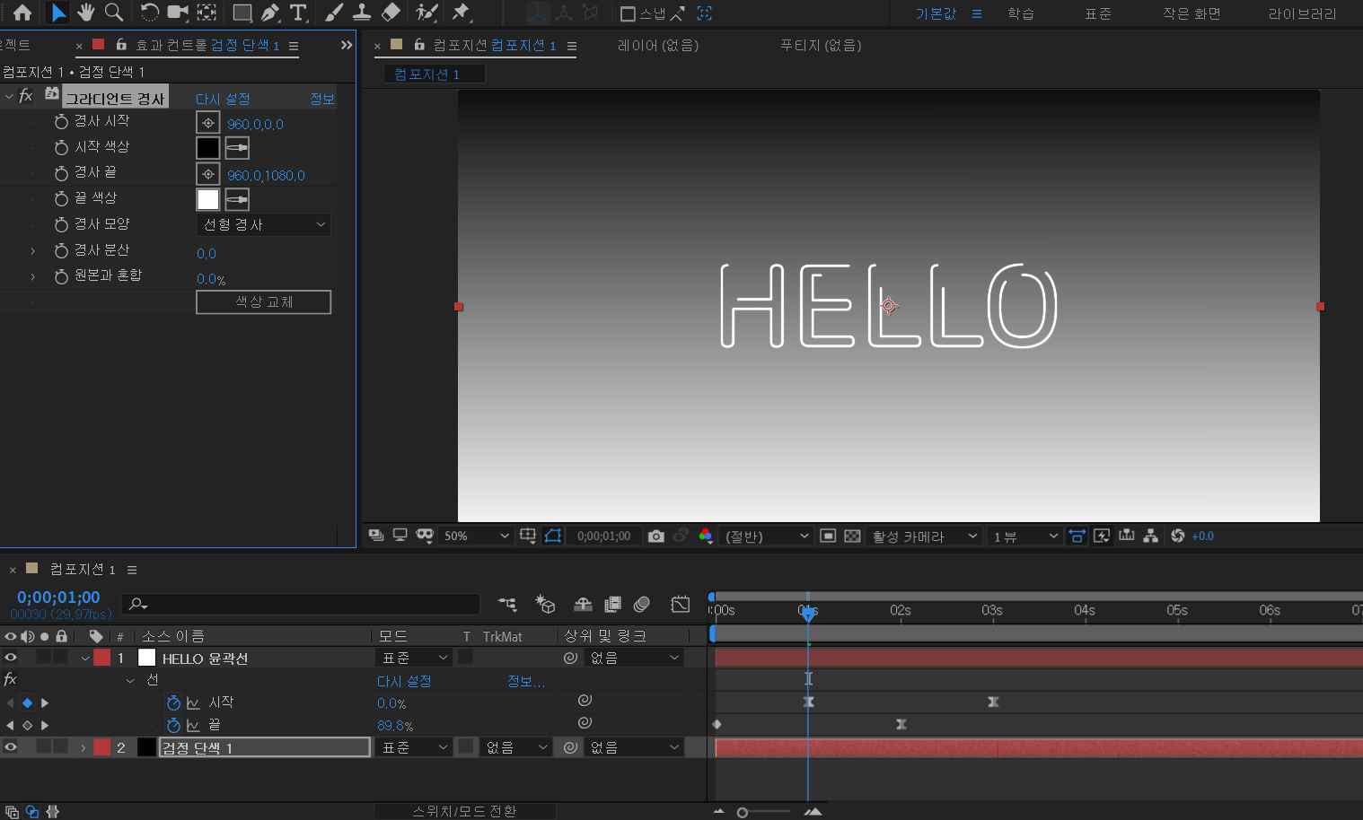
Task: Toggle frame blending icon in timeline
Action: click(x=613, y=605)
